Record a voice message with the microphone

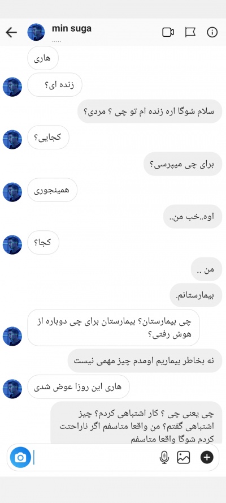164,457
